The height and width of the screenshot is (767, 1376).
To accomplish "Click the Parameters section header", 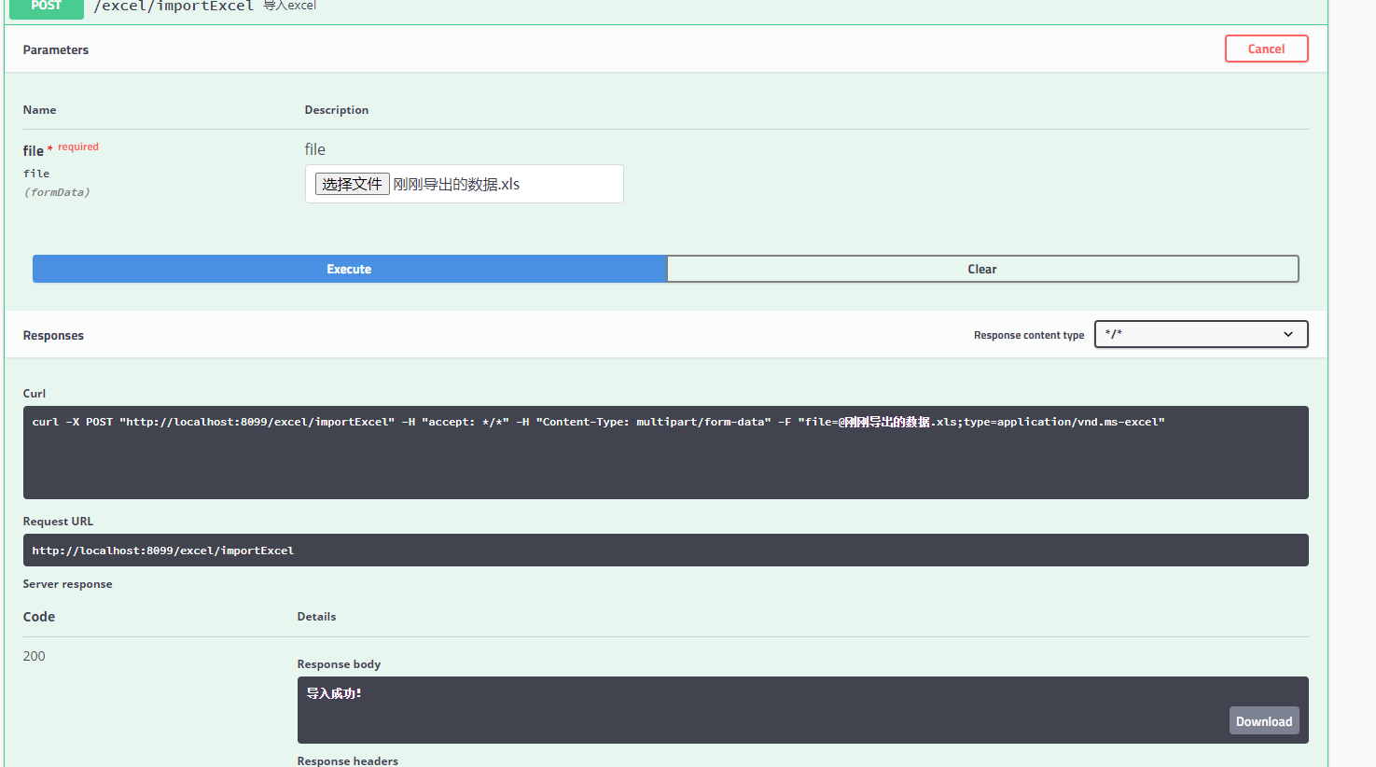I will pos(55,49).
